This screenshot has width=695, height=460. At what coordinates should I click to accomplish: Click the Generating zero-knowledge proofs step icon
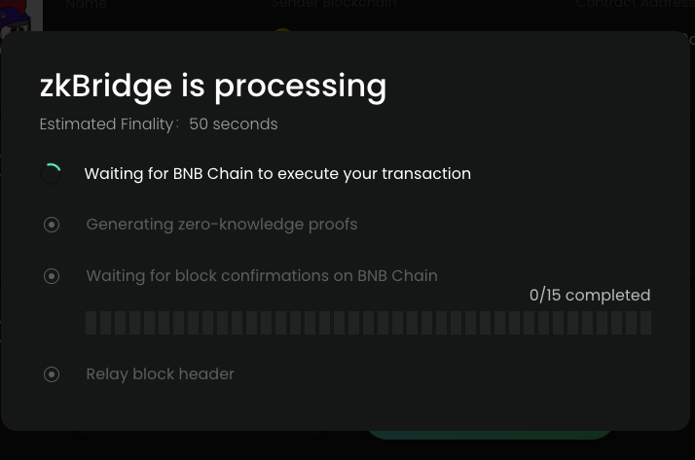(x=52, y=225)
